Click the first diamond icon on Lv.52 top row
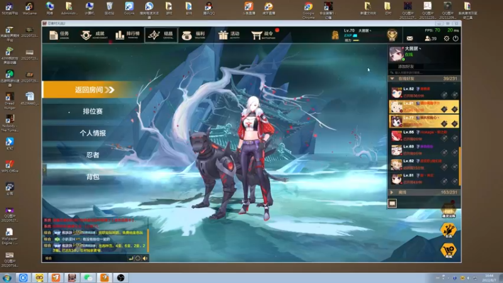 point(444,95)
